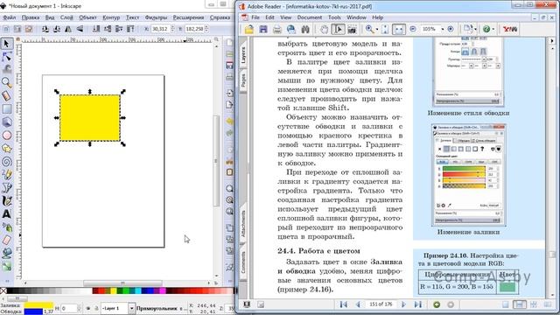
Task: Click Inkscape Y coordinate stepper arrows
Action: 206,29
